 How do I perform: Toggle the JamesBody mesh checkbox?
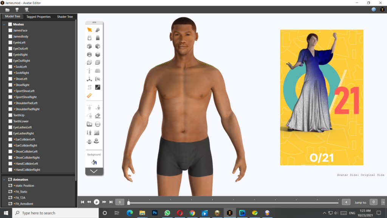(10, 36)
